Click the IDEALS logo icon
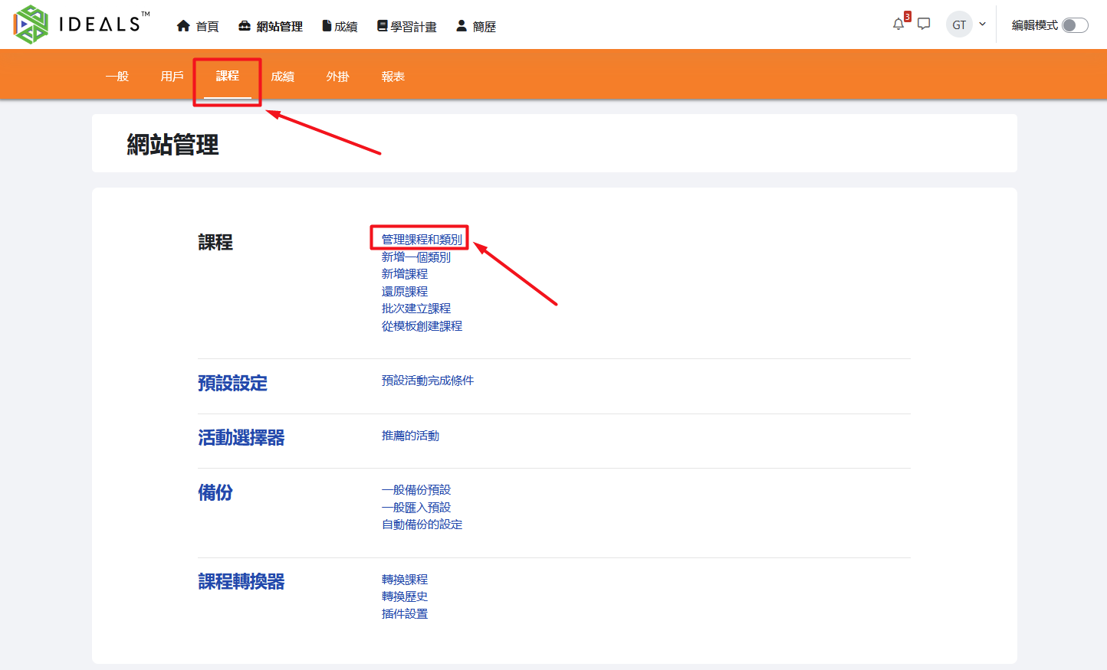The height and width of the screenshot is (670, 1107). (31, 25)
